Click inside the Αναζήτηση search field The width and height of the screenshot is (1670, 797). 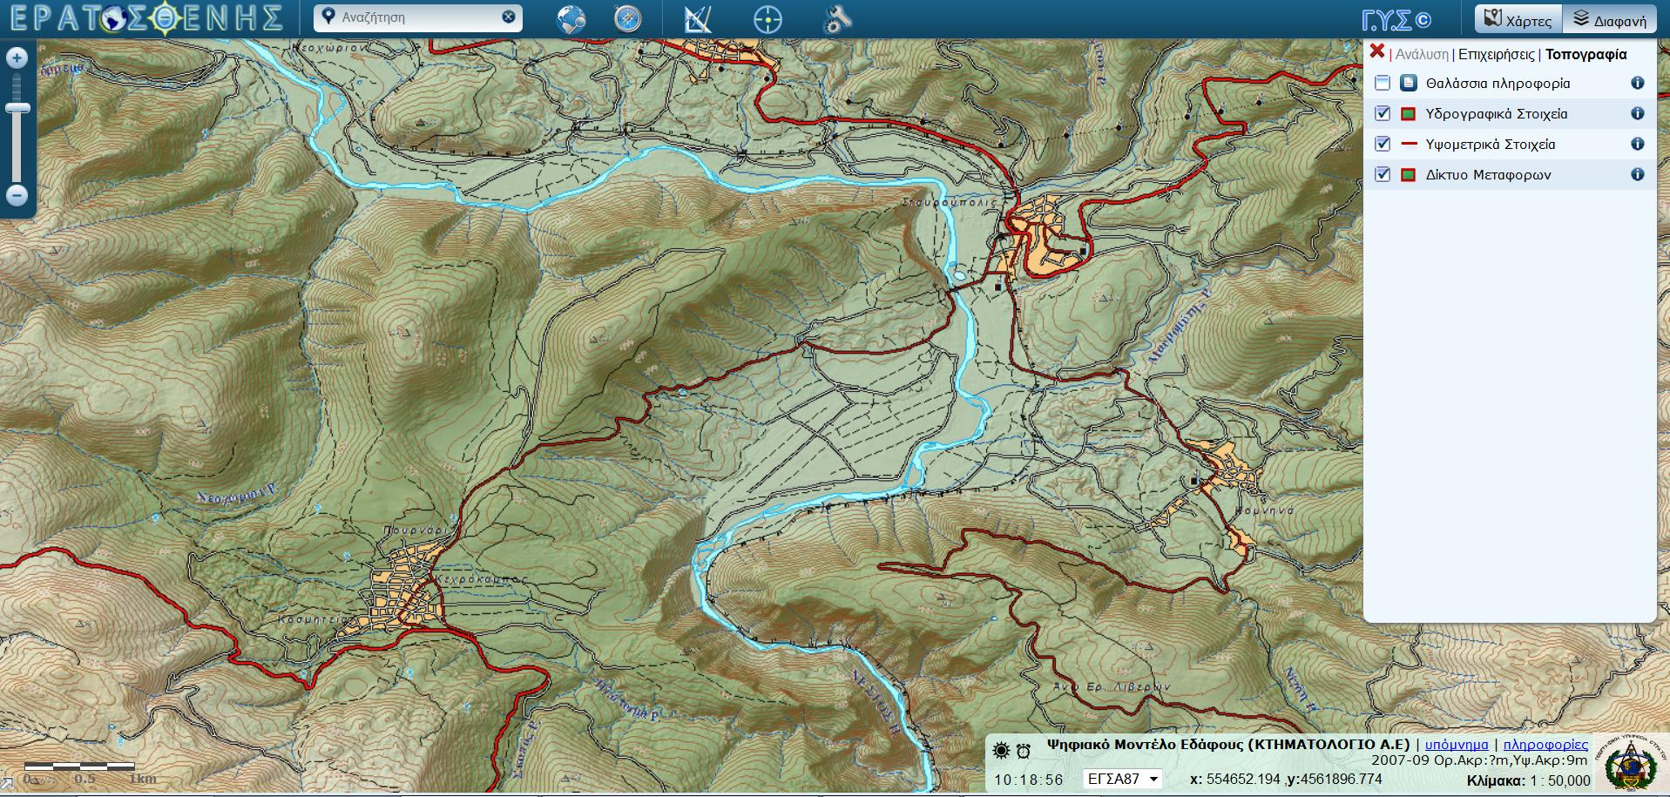click(419, 17)
